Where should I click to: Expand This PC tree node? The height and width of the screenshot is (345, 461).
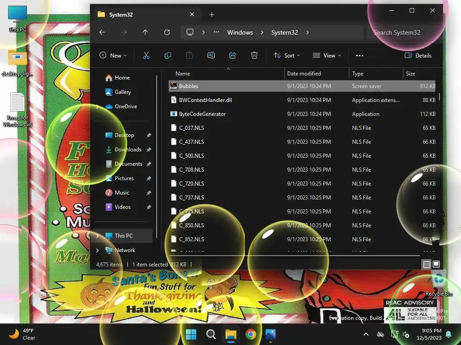97,236
